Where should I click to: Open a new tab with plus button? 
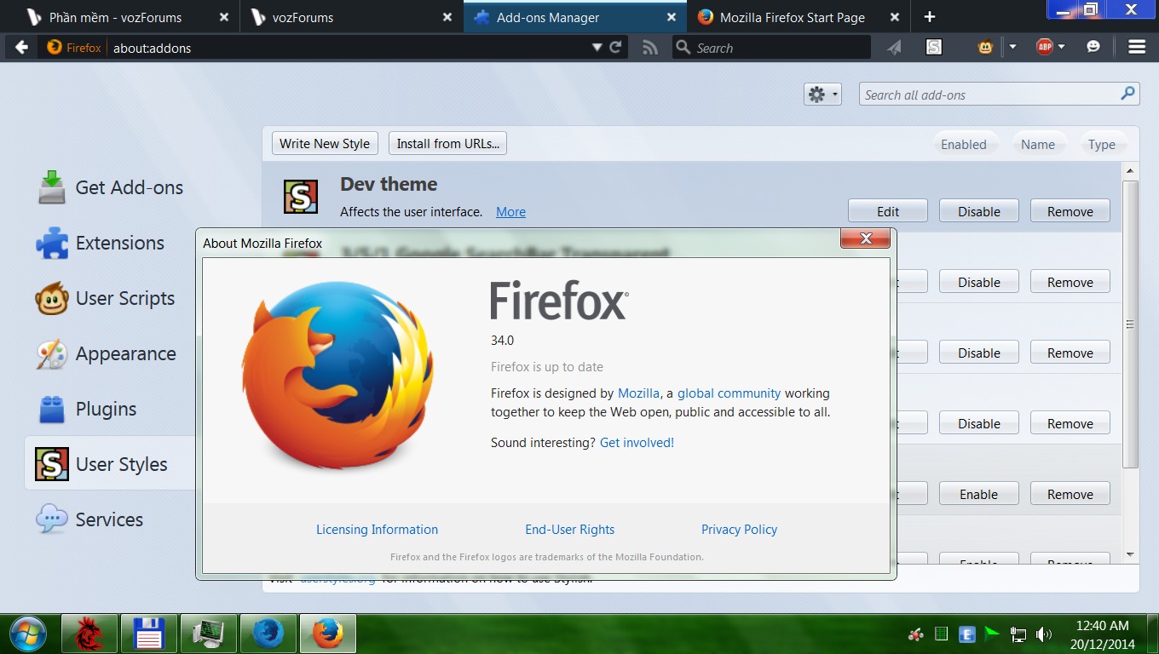coord(930,17)
